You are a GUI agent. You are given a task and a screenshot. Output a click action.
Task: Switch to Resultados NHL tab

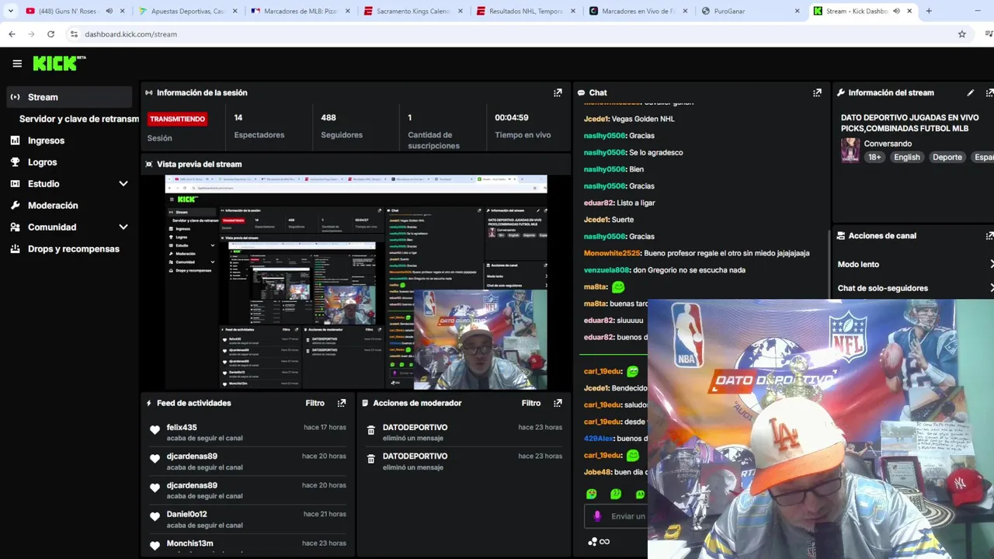point(525,11)
